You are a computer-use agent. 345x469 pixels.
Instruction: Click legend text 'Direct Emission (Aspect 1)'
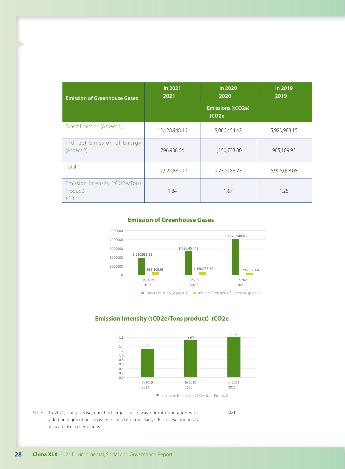167,293
